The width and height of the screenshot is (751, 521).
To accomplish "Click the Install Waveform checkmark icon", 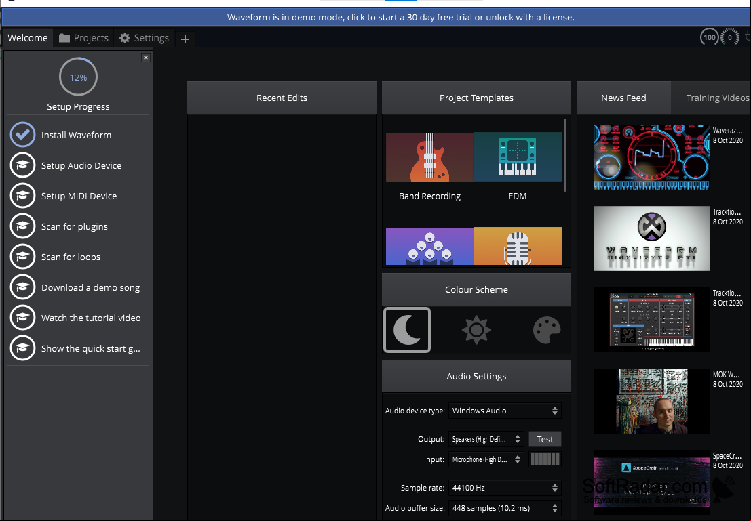I will click(x=22, y=134).
